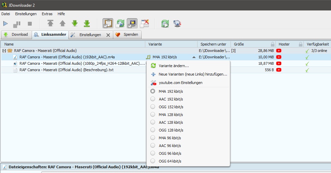Close variant dropdown using the small up arrow

point(194,57)
